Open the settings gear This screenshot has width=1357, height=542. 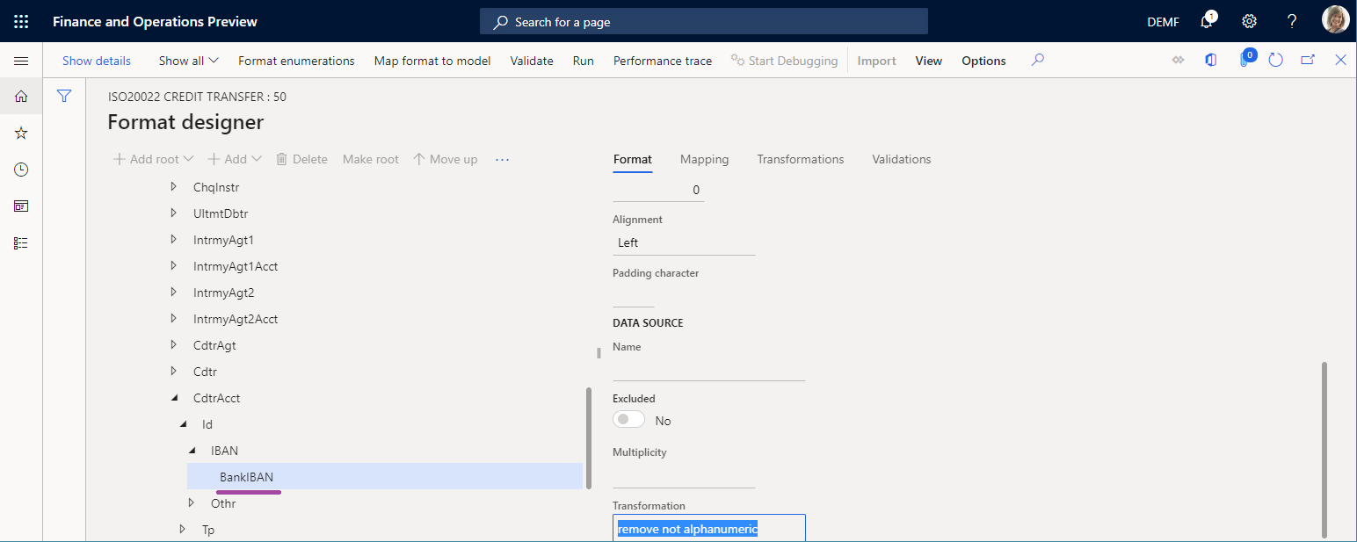(1249, 22)
